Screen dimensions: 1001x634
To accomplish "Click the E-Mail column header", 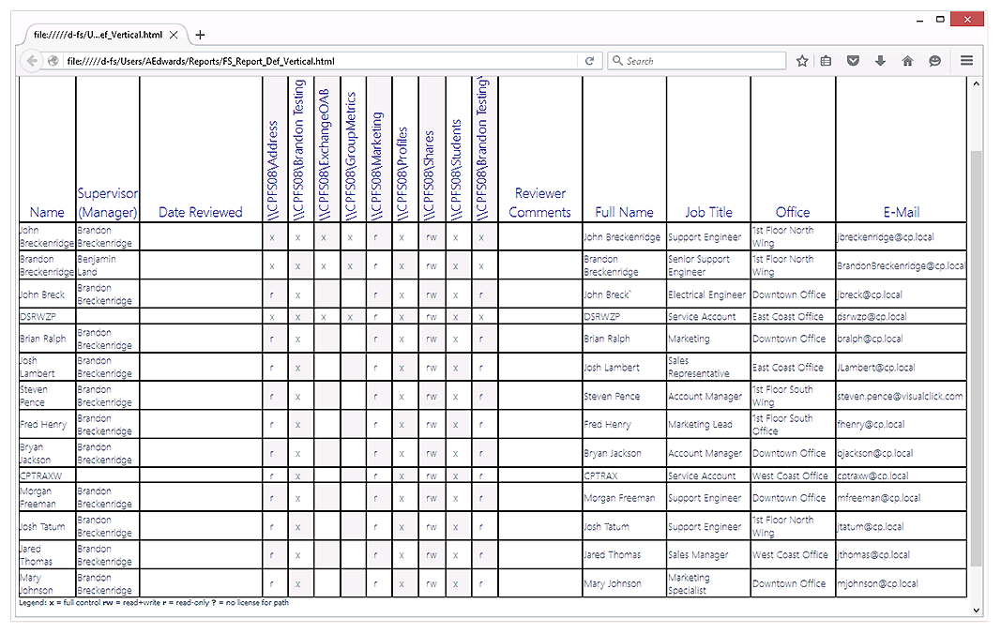I will pos(901,212).
